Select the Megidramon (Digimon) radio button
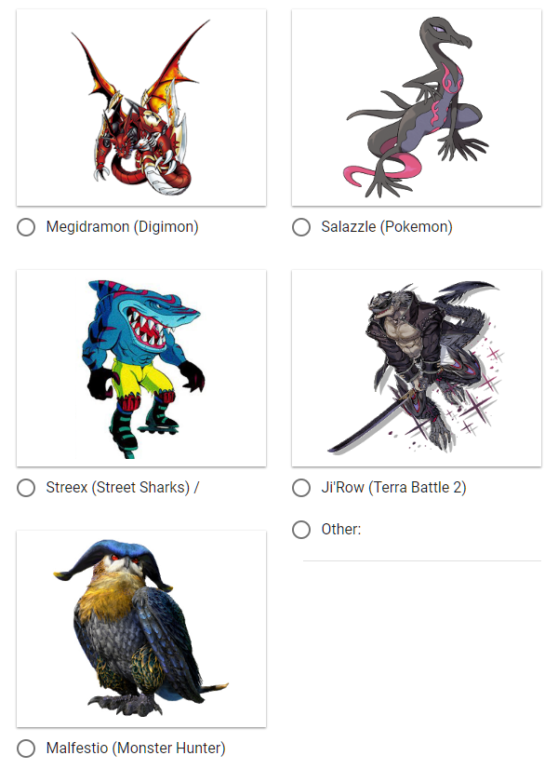The height and width of the screenshot is (769, 558). click(x=26, y=227)
